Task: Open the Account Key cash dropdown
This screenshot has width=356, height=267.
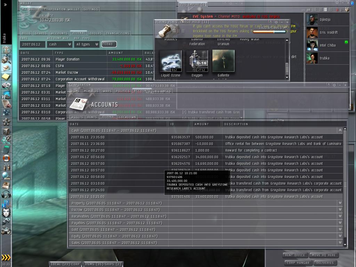Action: pos(60,44)
